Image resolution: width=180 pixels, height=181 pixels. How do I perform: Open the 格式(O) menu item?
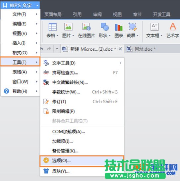[x=21, y=53]
